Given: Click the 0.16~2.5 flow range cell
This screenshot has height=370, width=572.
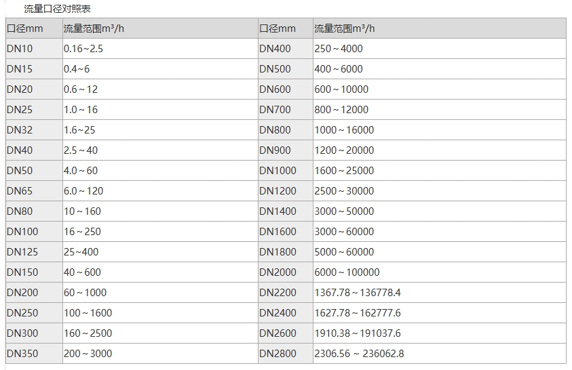Looking at the screenshot, I should point(83,49).
